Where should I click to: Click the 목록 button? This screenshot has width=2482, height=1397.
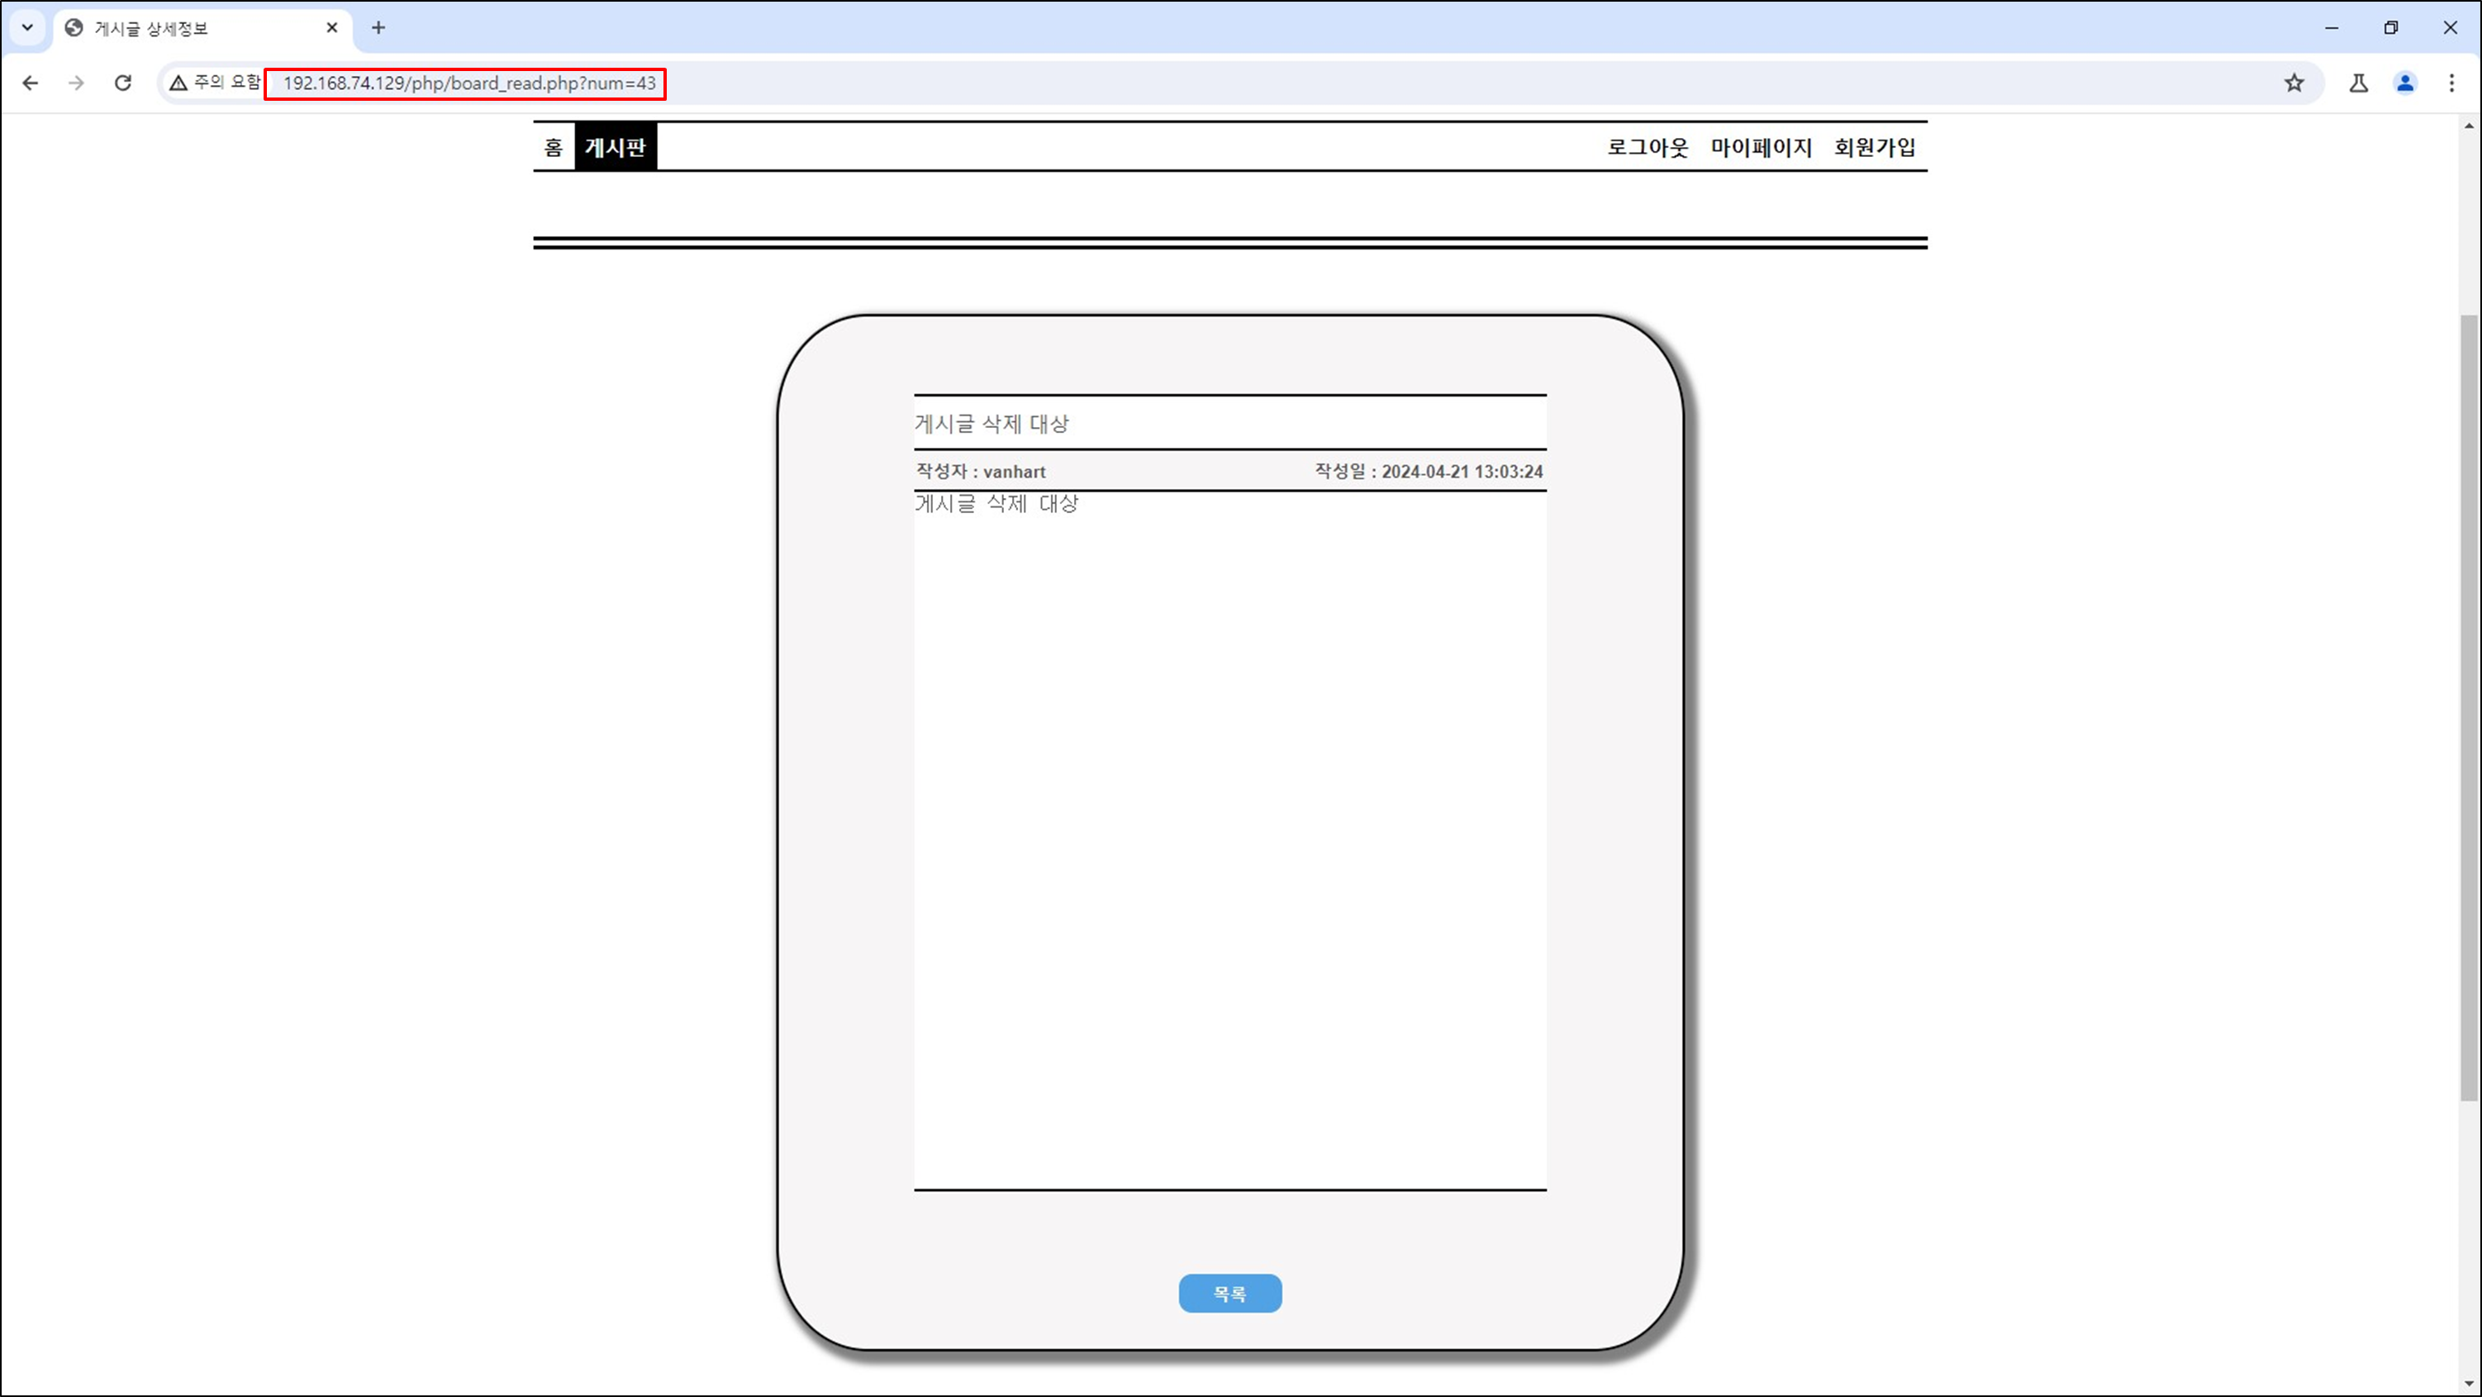[x=1230, y=1293]
